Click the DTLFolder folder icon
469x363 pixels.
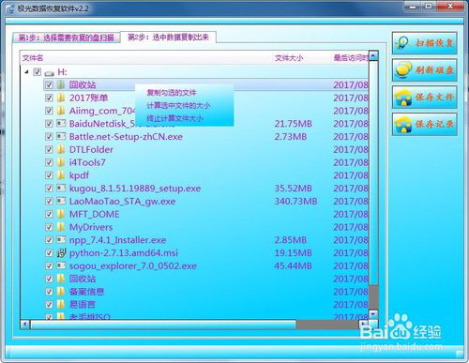[x=61, y=149]
